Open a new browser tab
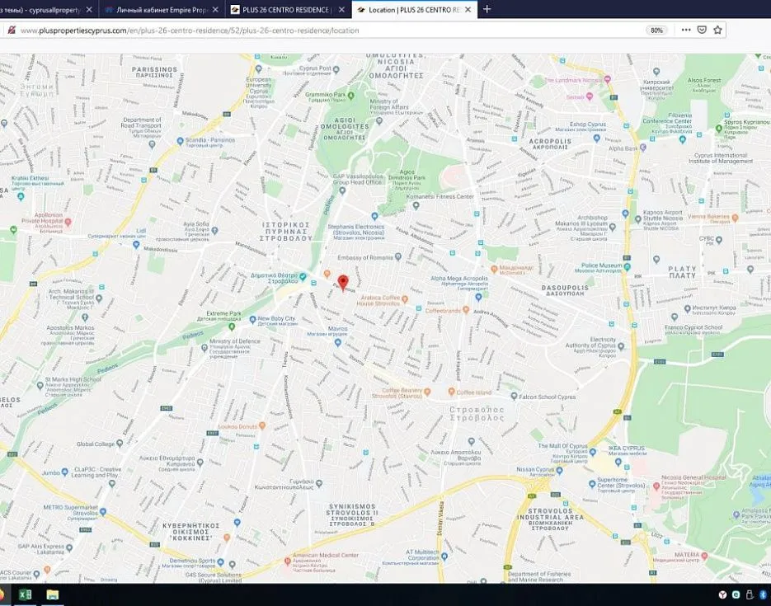Screen dimensions: 771x606 tap(487, 9)
